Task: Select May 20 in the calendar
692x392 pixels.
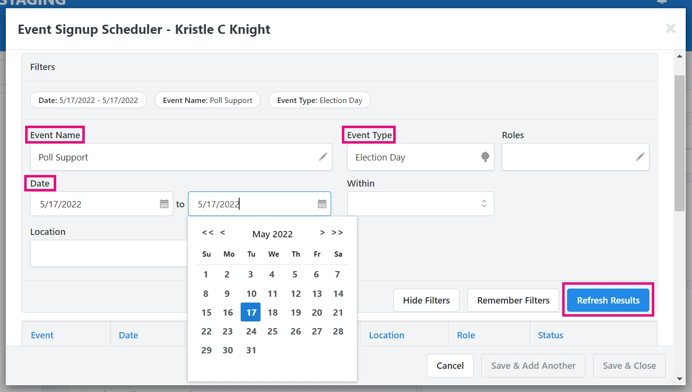Action: tap(317, 312)
